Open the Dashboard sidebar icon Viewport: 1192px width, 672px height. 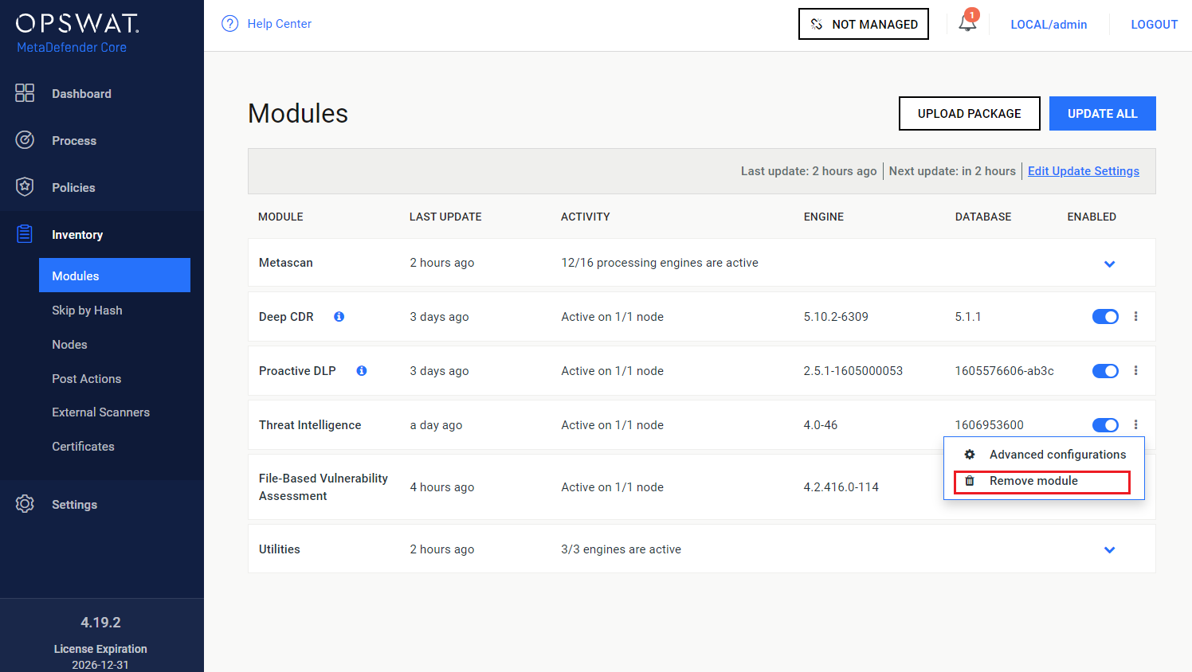pyautogui.click(x=25, y=93)
